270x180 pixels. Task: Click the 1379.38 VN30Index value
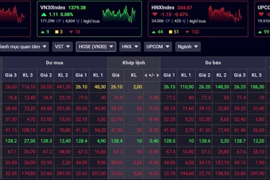tap(77, 8)
